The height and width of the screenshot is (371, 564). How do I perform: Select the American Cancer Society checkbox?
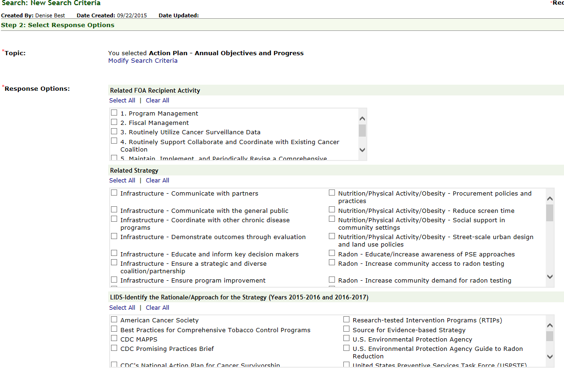[x=114, y=320]
